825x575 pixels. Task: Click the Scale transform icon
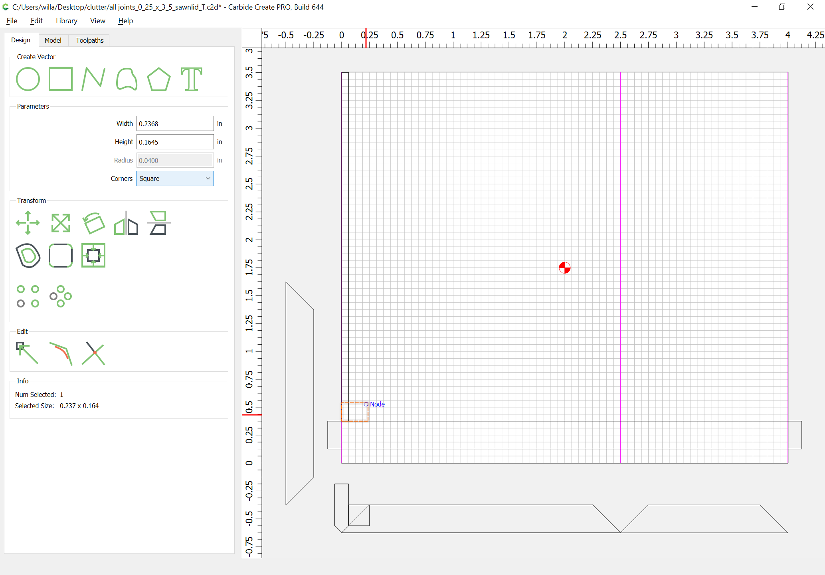coord(61,223)
